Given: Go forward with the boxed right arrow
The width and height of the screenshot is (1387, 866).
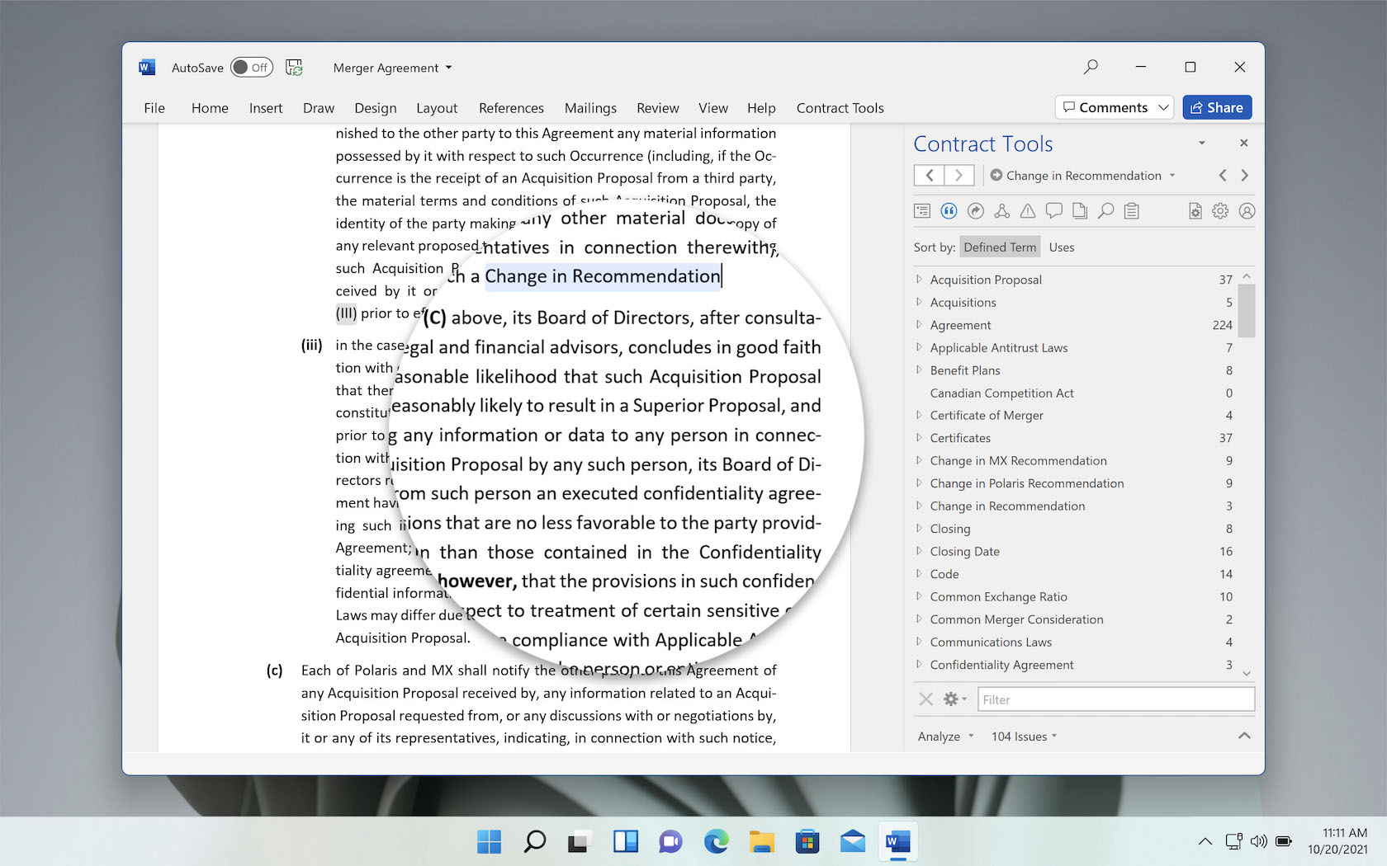Looking at the screenshot, I should coord(959,175).
